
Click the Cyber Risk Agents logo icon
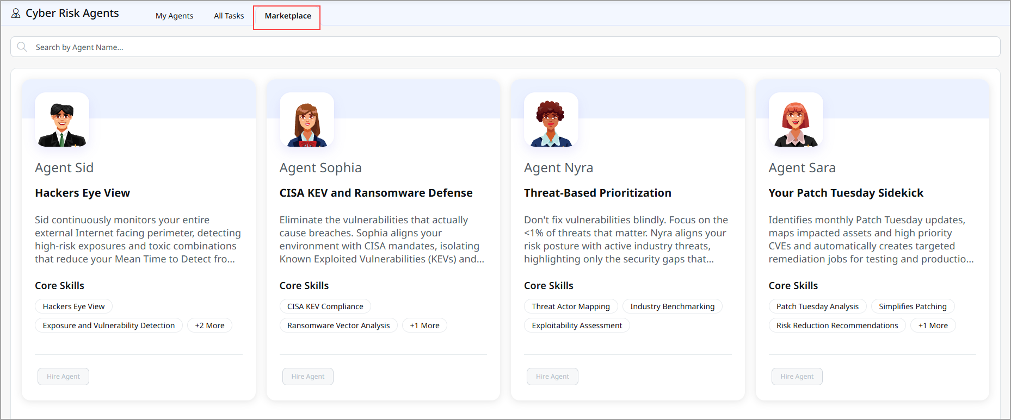[x=16, y=14]
